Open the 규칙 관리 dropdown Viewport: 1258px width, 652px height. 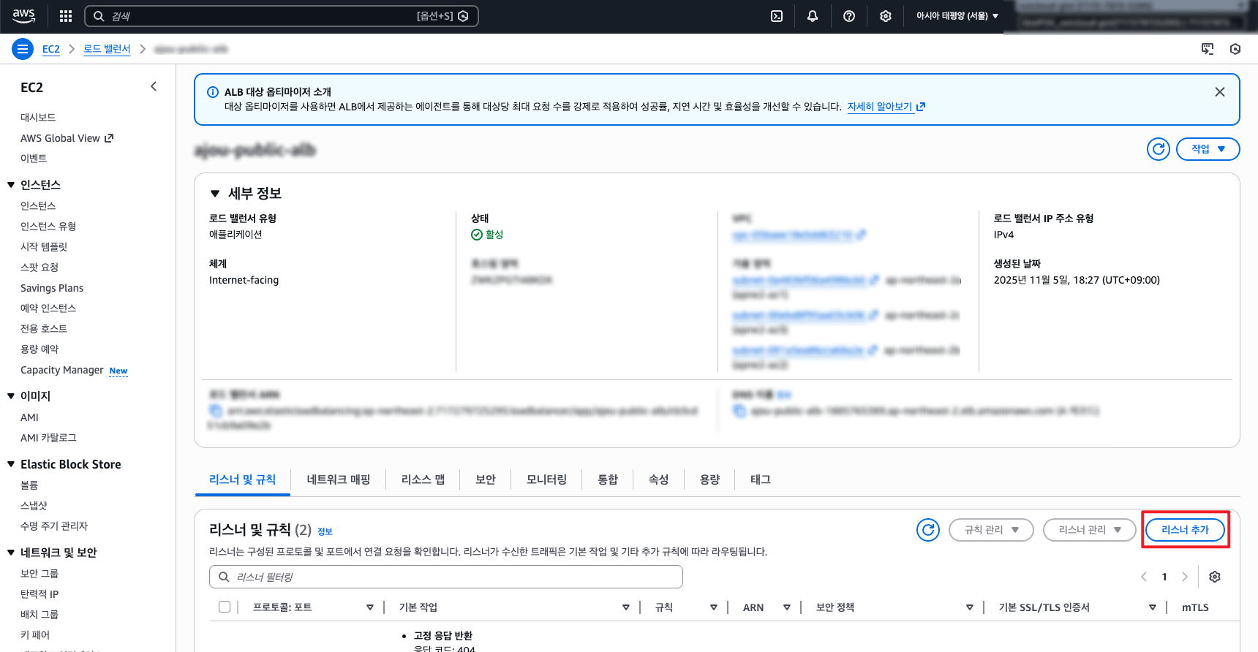[x=991, y=530]
